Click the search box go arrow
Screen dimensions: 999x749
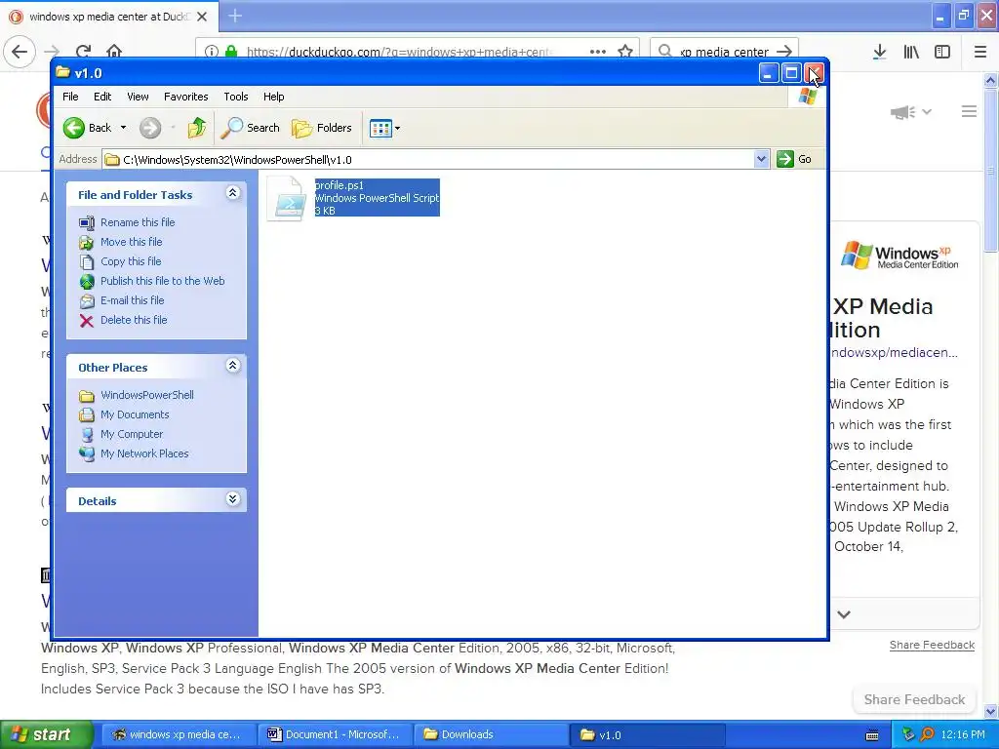785,52
